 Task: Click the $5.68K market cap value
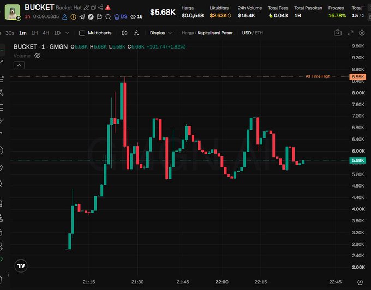(x=163, y=12)
